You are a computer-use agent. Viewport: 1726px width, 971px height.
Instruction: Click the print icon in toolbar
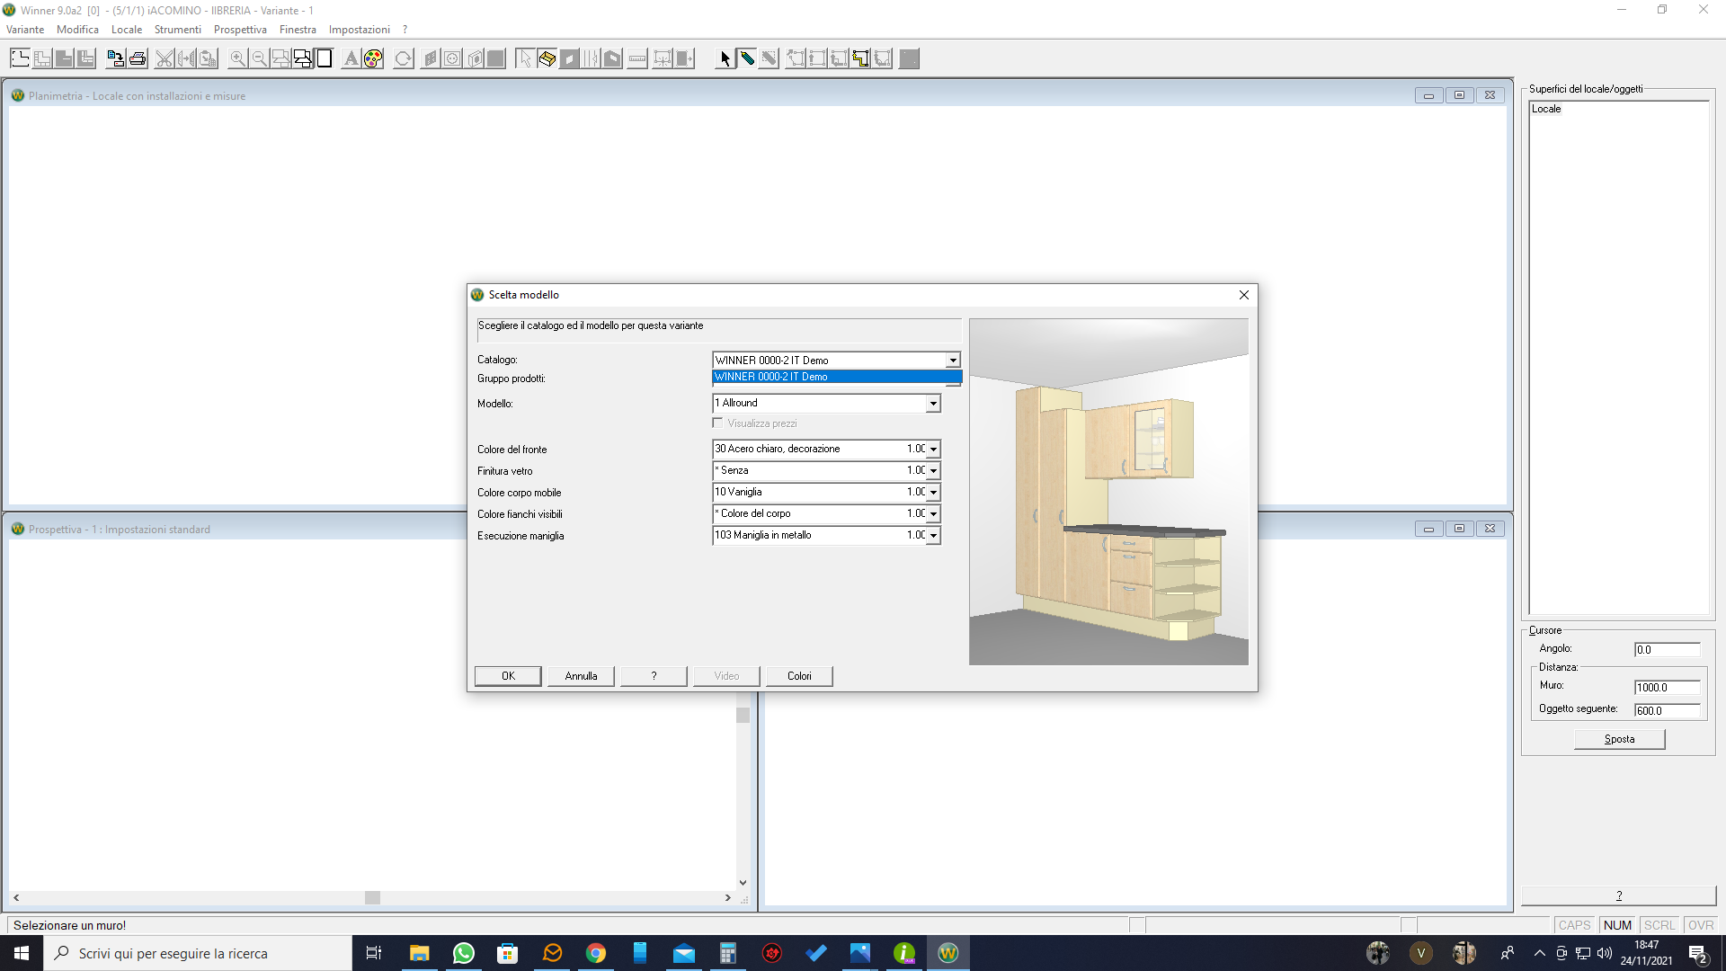(x=138, y=59)
